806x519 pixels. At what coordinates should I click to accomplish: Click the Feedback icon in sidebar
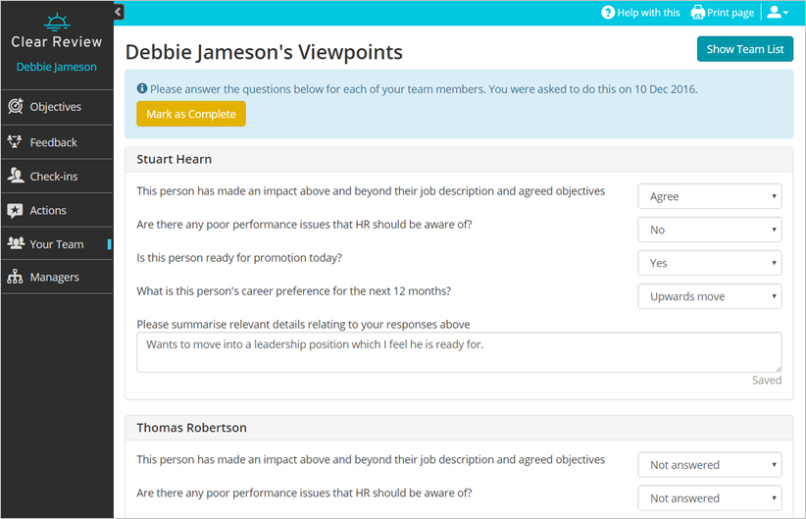[x=15, y=142]
